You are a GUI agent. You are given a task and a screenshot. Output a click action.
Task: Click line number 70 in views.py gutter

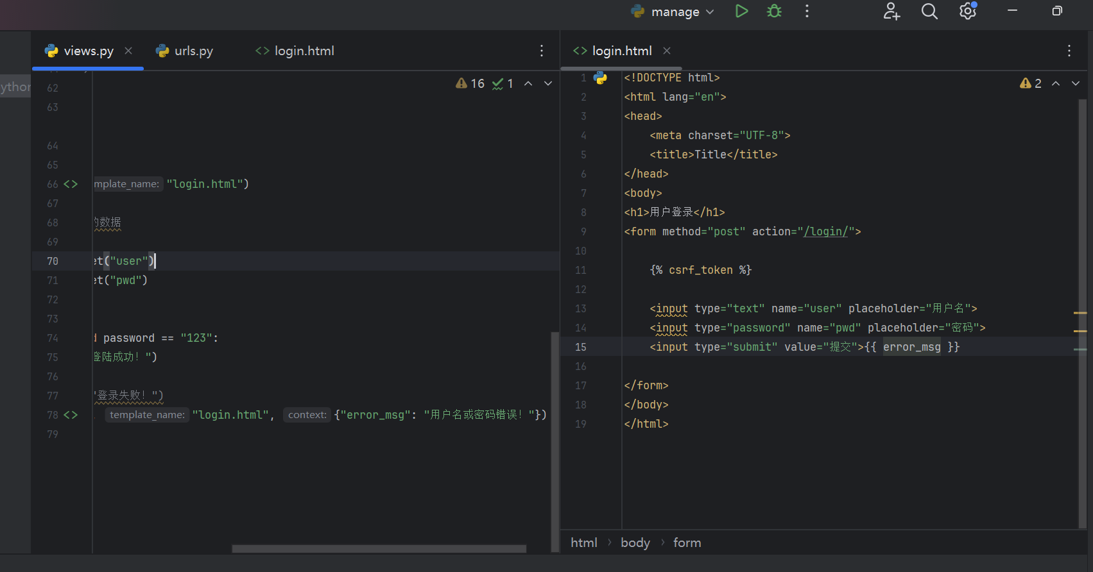(53, 261)
